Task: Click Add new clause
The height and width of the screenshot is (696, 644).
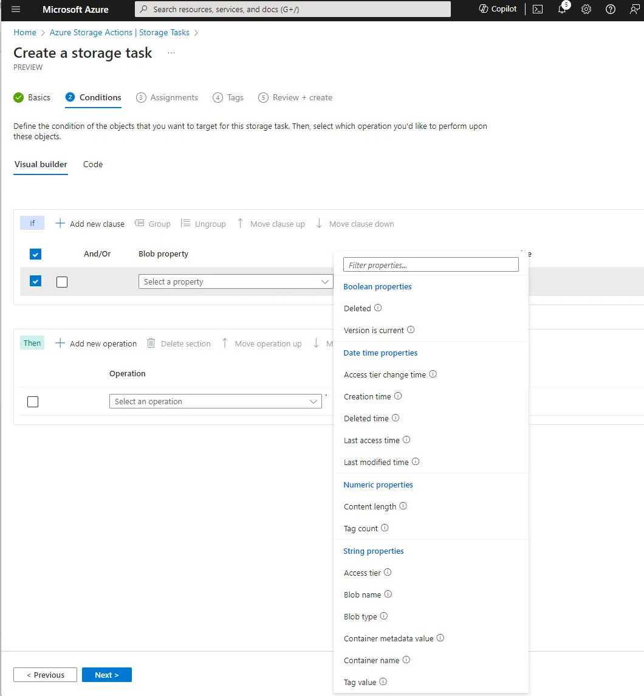Action: click(x=89, y=224)
